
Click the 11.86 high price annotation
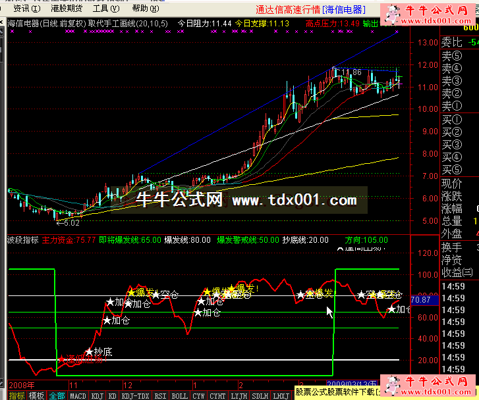point(351,72)
